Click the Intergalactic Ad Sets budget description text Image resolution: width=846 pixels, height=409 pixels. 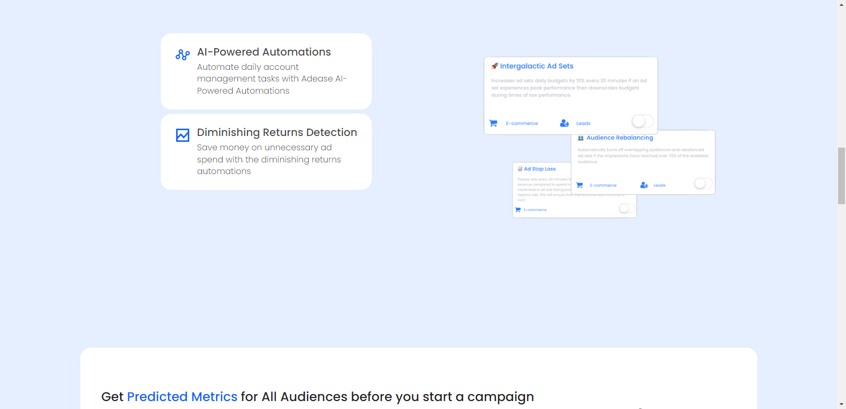pyautogui.click(x=569, y=88)
